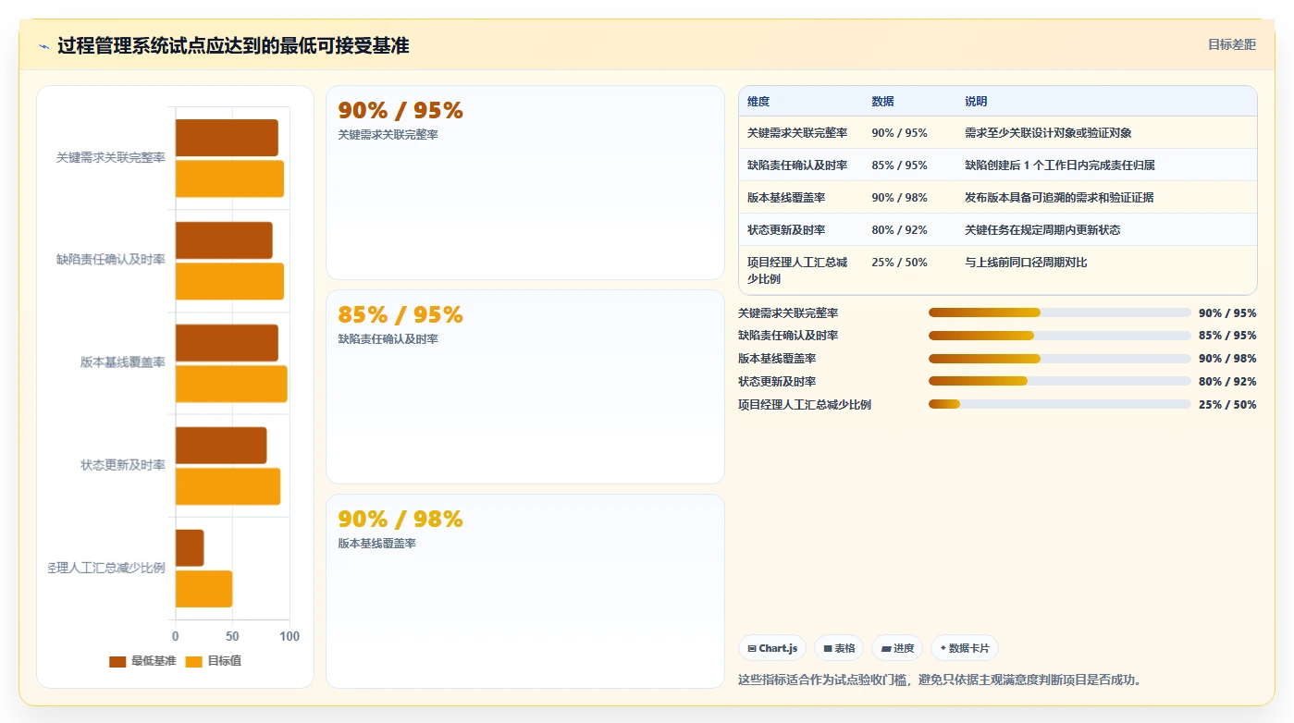Click the 最低基准 bar for 关键需求关联完整率
The image size is (1294, 723).
pyautogui.click(x=227, y=138)
